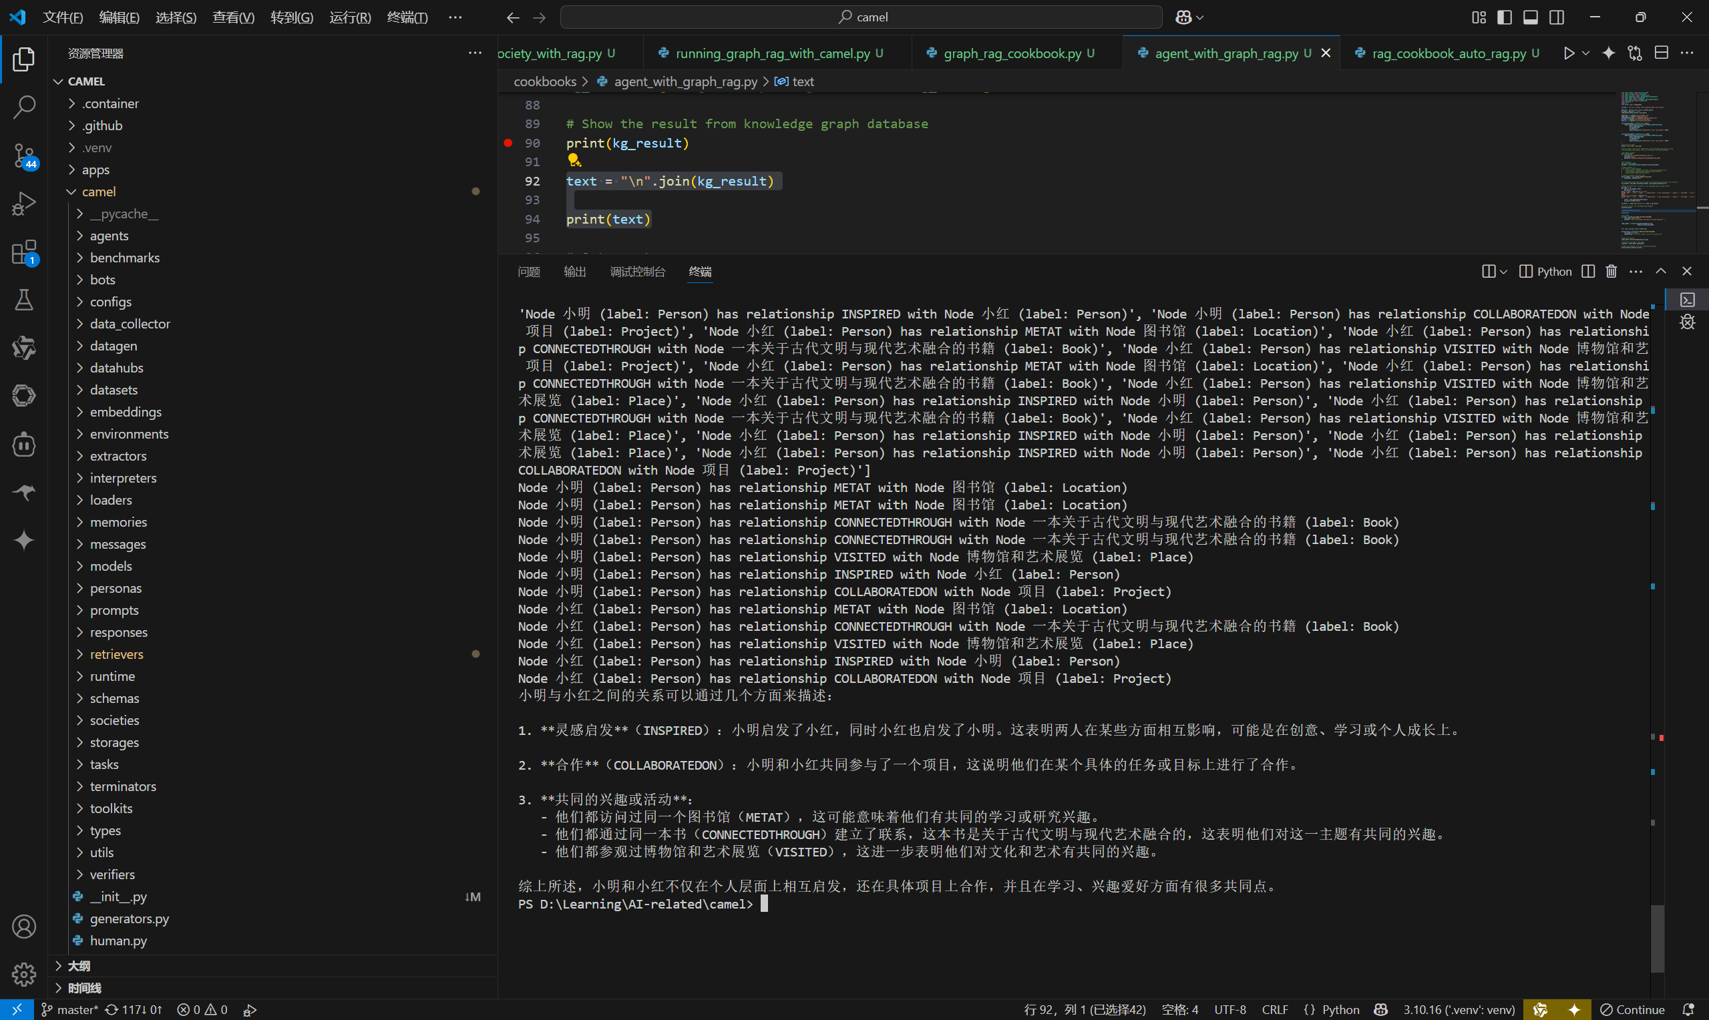Open Manage gear settings icon
1709x1020 pixels.
[24, 973]
